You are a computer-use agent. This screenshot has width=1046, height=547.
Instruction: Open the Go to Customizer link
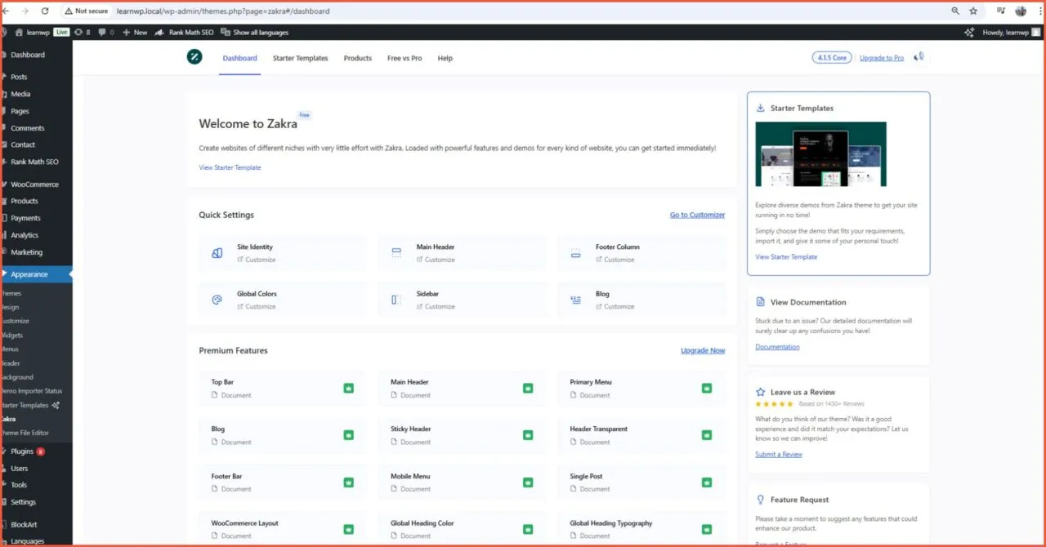pos(697,215)
